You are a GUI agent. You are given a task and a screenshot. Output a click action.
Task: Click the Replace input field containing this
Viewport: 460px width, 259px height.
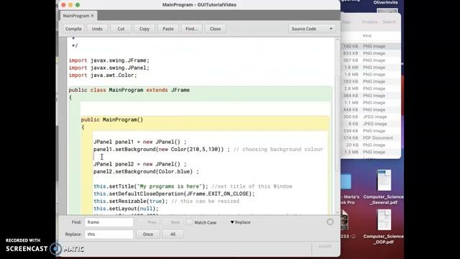109,235
